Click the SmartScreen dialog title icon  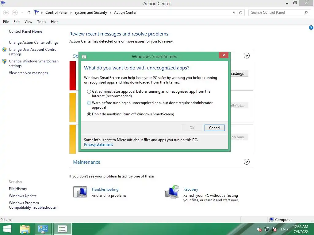click(84, 57)
